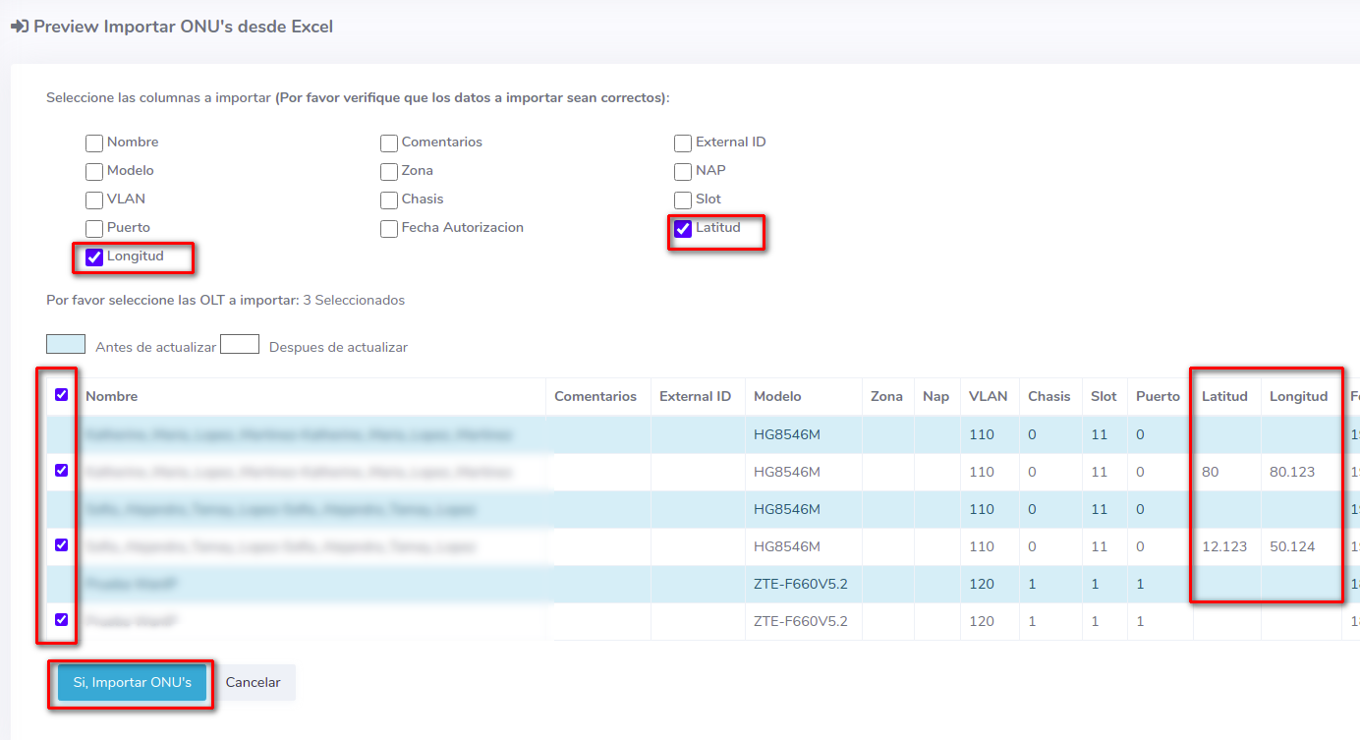Enable the Comentarios column checkbox
Screen dimensions: 1360x740
click(x=389, y=143)
